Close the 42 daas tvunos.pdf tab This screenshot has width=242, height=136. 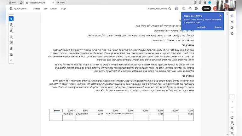pyautogui.click(x=53, y=3)
